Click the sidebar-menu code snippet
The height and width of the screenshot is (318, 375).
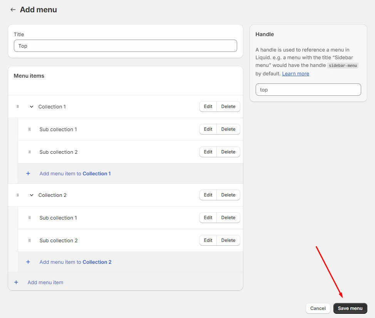pyautogui.click(x=343, y=65)
